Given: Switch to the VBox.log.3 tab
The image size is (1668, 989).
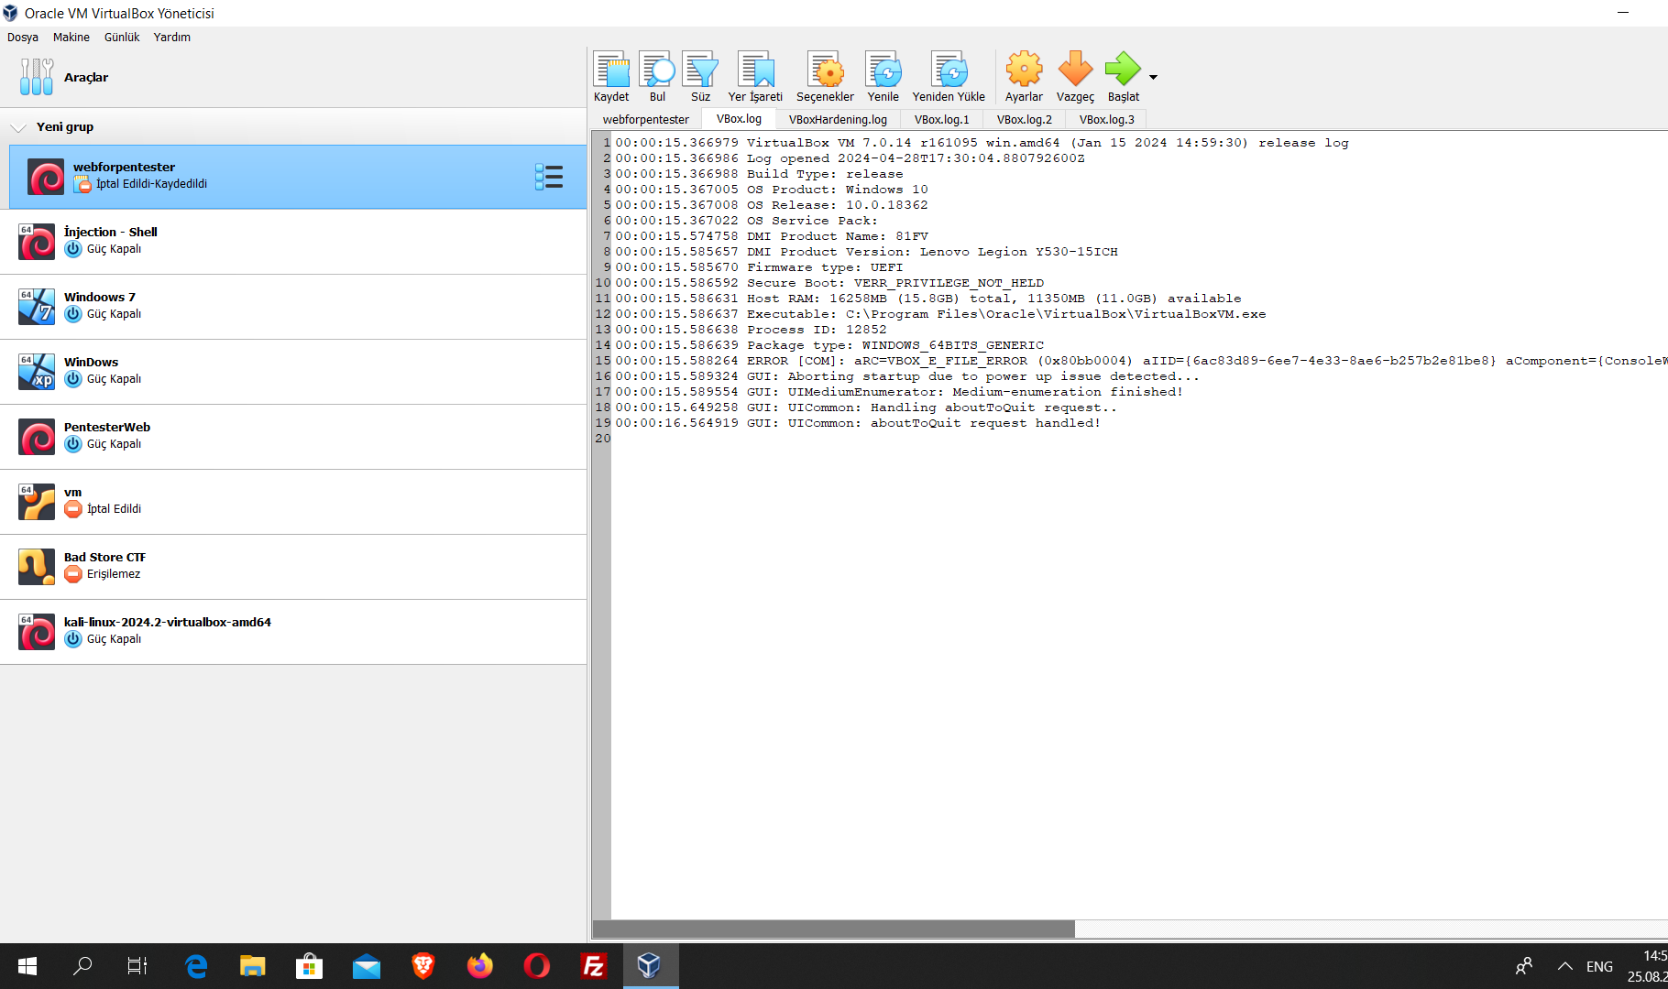Looking at the screenshot, I should (1107, 119).
